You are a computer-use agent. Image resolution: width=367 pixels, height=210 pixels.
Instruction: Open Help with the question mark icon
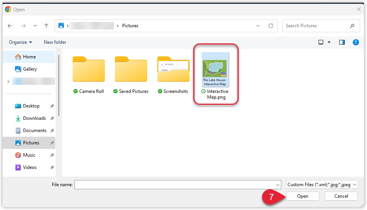coord(356,42)
